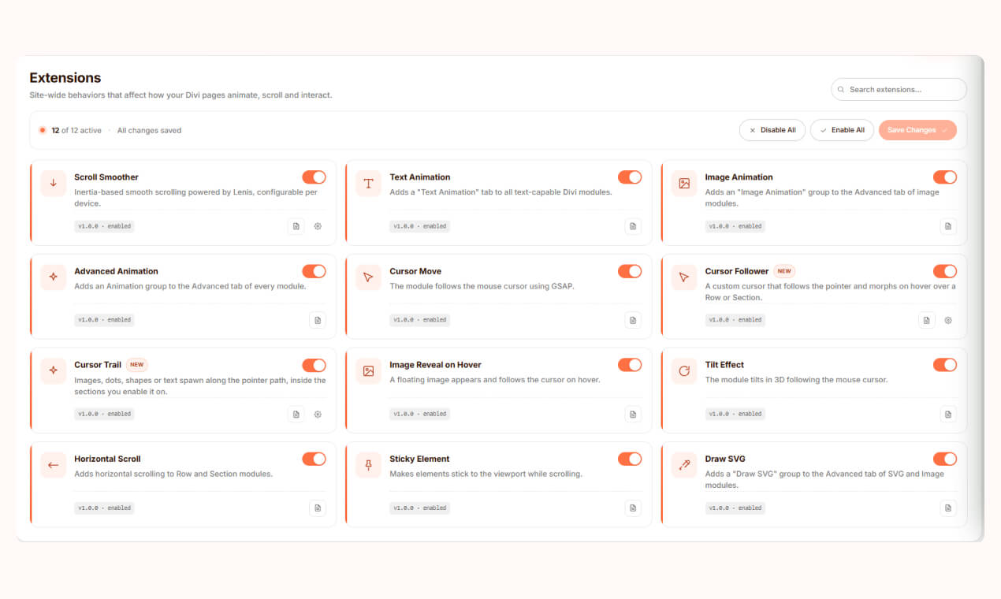
Task: Click the Enable All button
Action: (842, 130)
